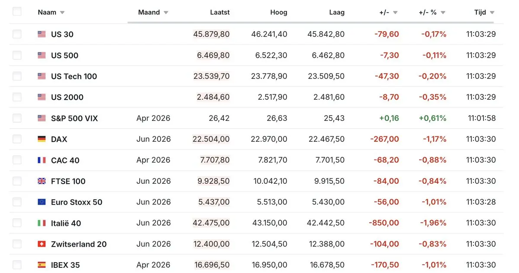Toggle the select-all checkbox in header

click(x=17, y=12)
